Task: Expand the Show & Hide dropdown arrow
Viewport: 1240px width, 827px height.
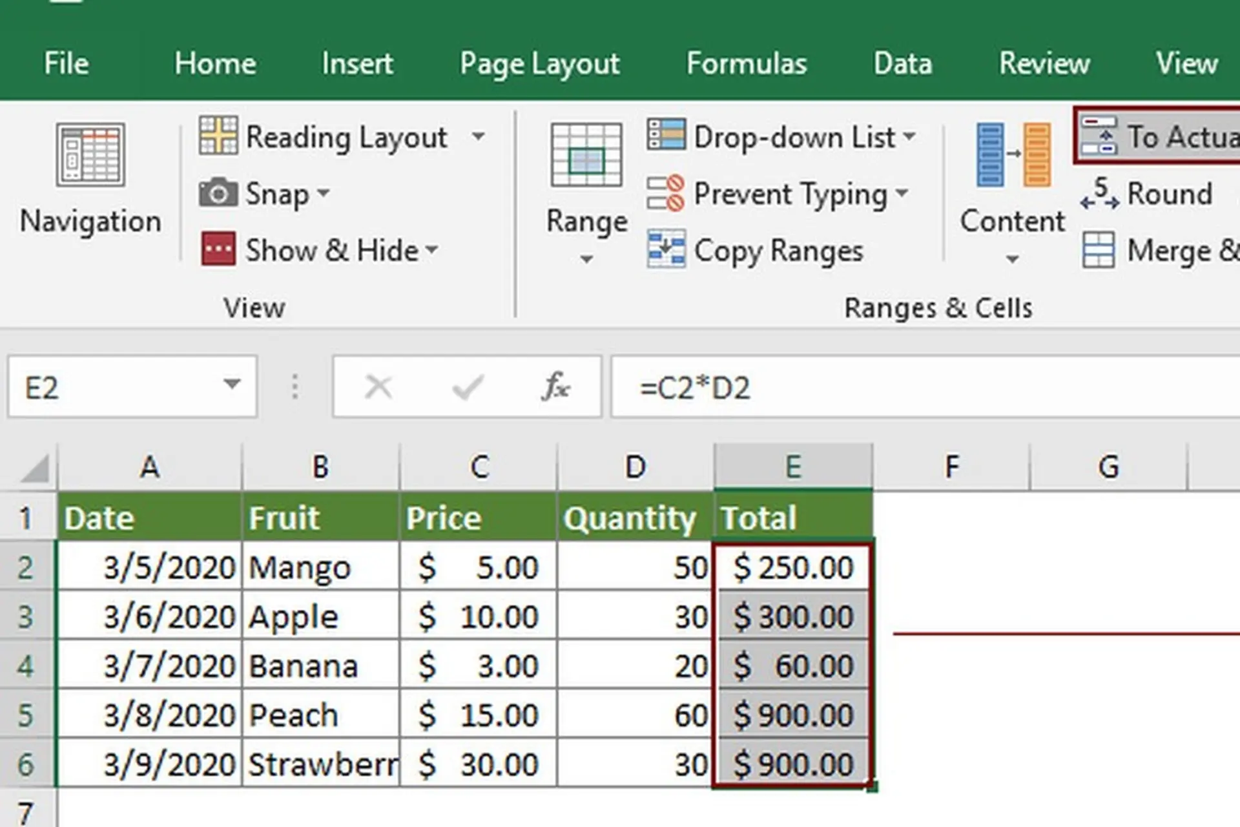Action: point(432,249)
